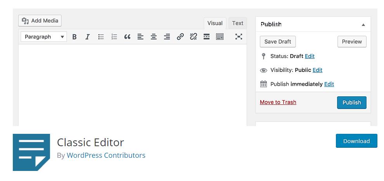
Task: Open the WordPress Contributors author link
Action: [x=106, y=155]
